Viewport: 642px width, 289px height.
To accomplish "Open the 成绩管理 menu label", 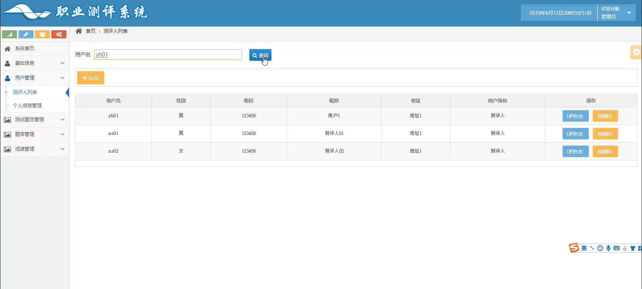I will (x=24, y=149).
